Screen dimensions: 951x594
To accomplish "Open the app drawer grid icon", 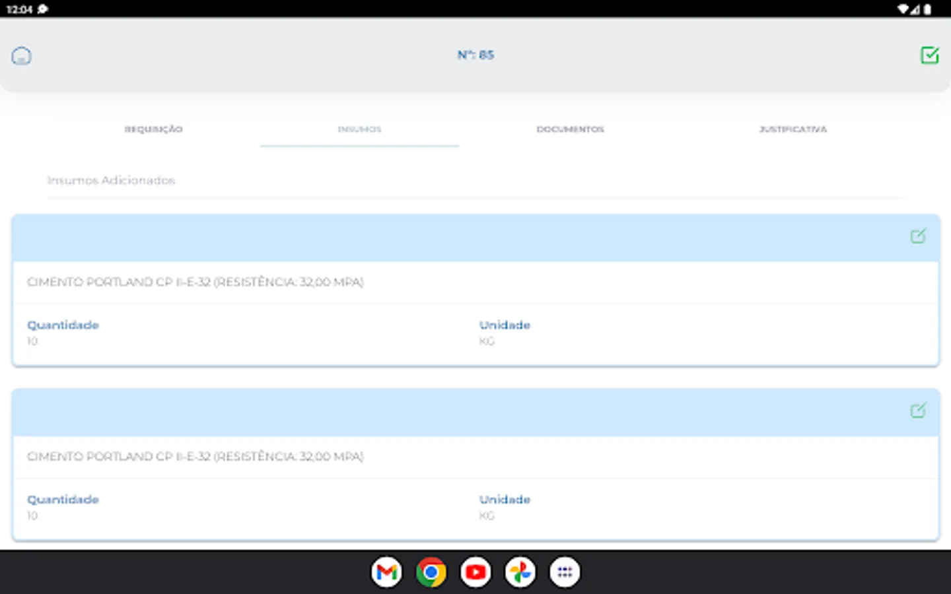I will point(565,572).
